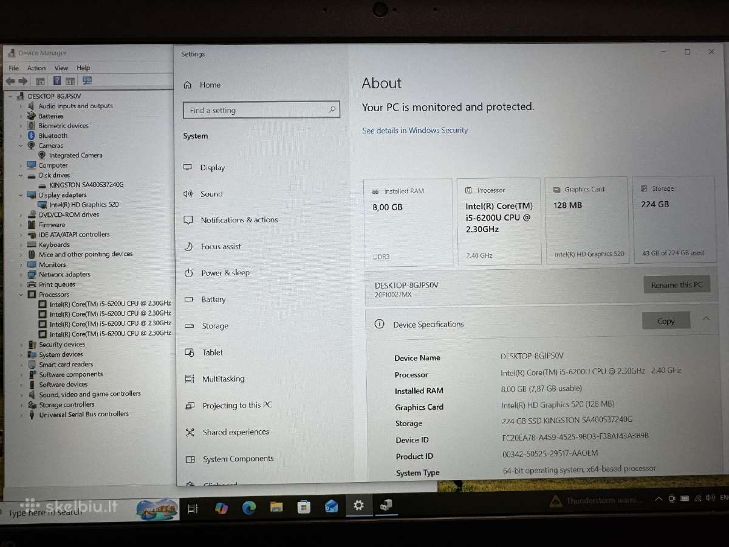Open Tablet settings page

tap(212, 353)
